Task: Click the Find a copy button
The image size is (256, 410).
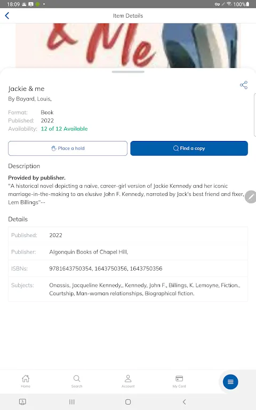Action: pos(189,148)
